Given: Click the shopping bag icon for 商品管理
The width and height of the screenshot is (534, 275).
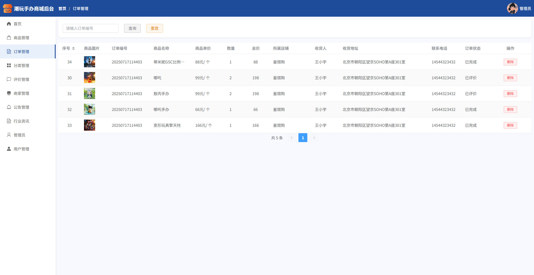Looking at the screenshot, I should pyautogui.click(x=9, y=38).
